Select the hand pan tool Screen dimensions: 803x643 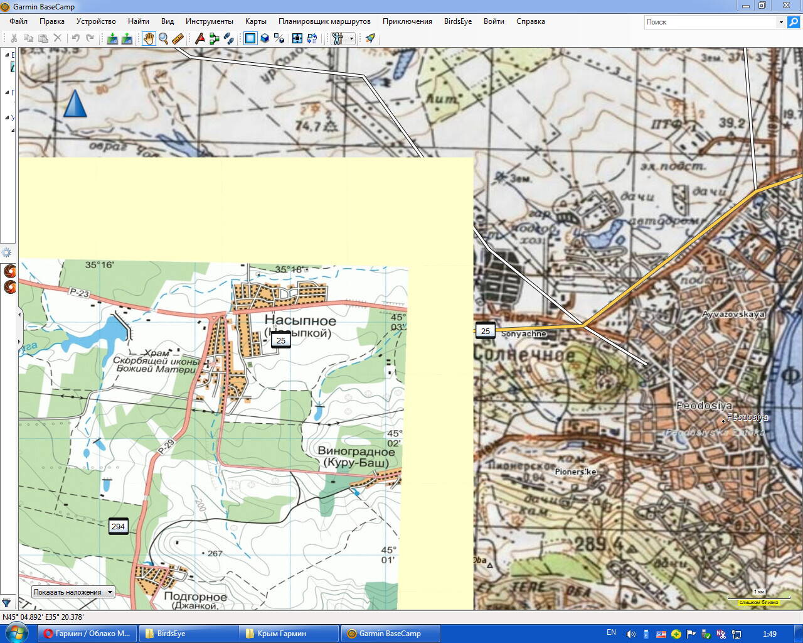148,38
